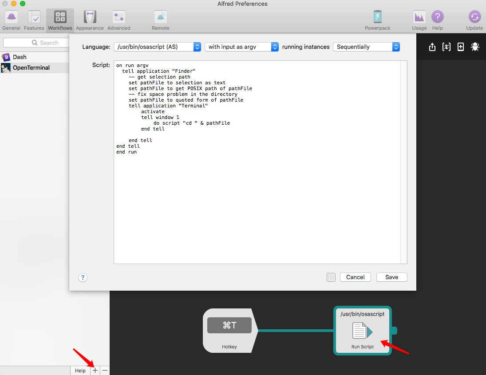The height and width of the screenshot is (375, 486).
Task: Click the workflow Search field
Action: point(36,43)
